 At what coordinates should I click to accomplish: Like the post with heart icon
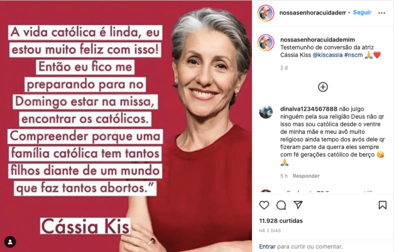[x=264, y=205]
